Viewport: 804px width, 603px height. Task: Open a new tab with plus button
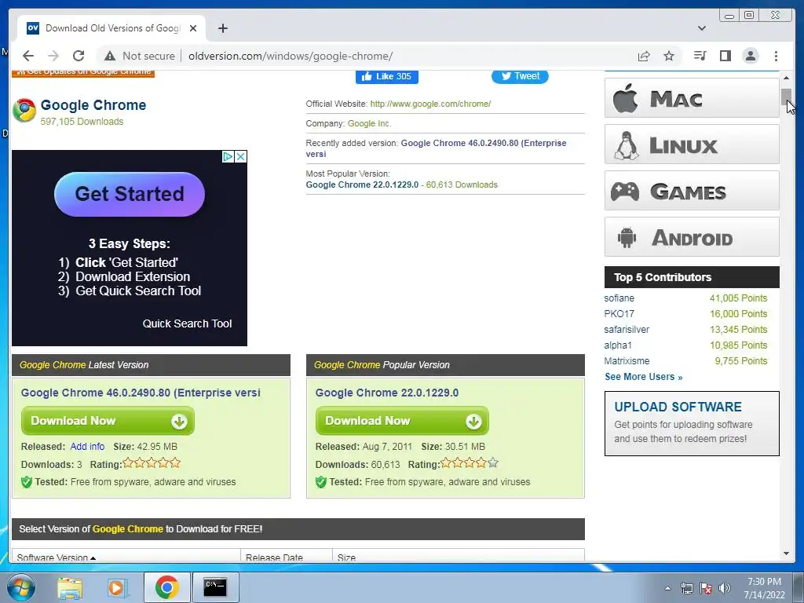[222, 28]
